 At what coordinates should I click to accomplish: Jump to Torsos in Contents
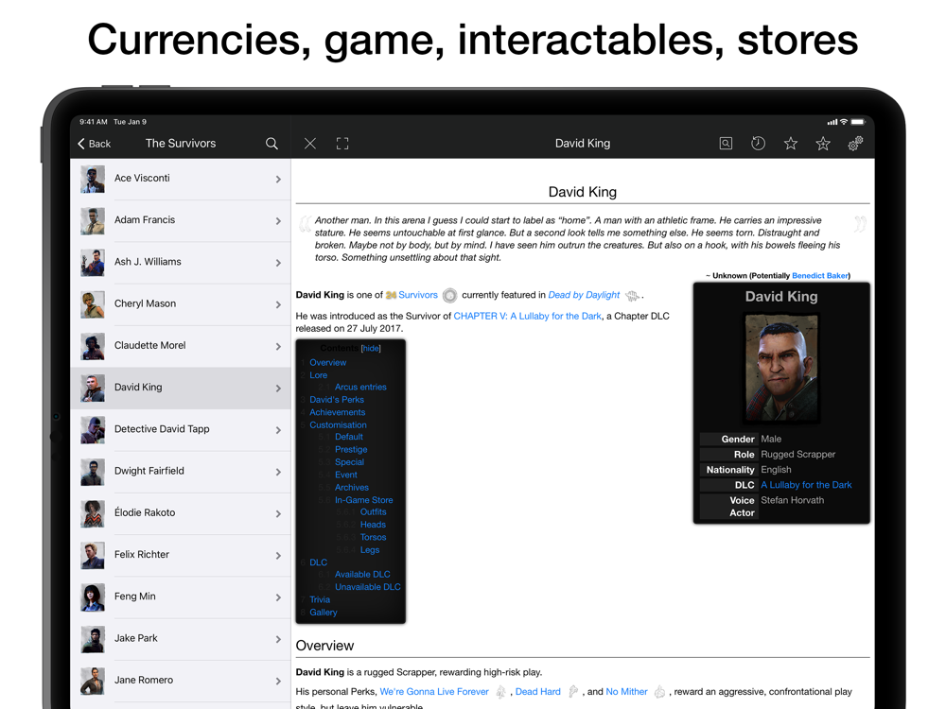coord(374,537)
